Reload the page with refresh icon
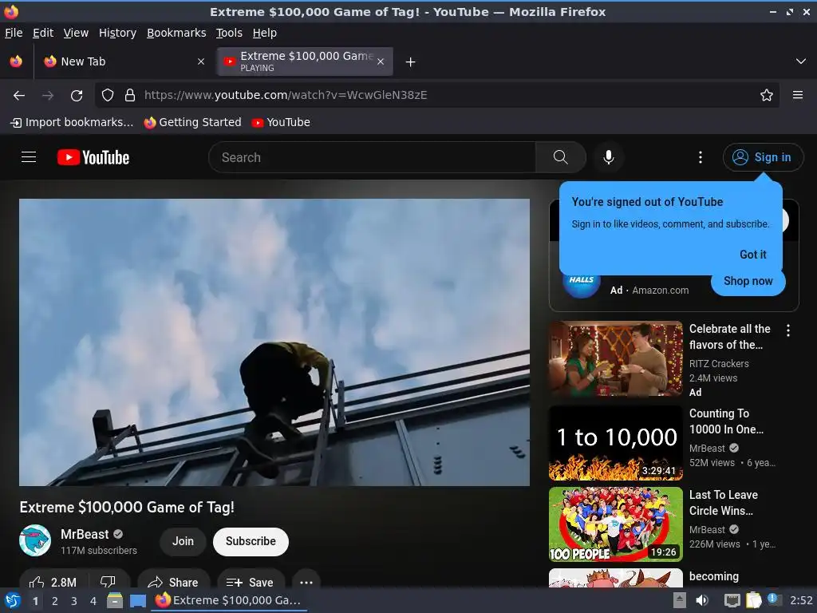The width and height of the screenshot is (817, 613). [x=77, y=96]
